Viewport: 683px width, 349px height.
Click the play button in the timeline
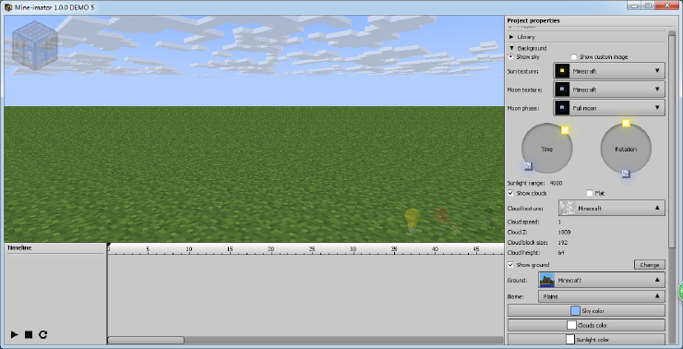(x=15, y=334)
